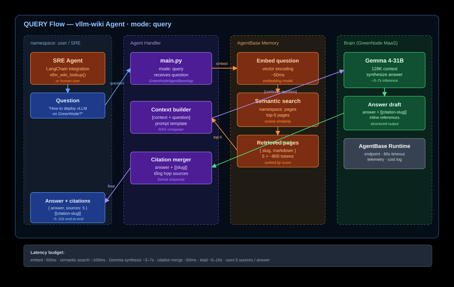454x287 pixels.
Task: Click 'telemetry · cost log' text in Runtime
Action: pyautogui.click(x=384, y=160)
